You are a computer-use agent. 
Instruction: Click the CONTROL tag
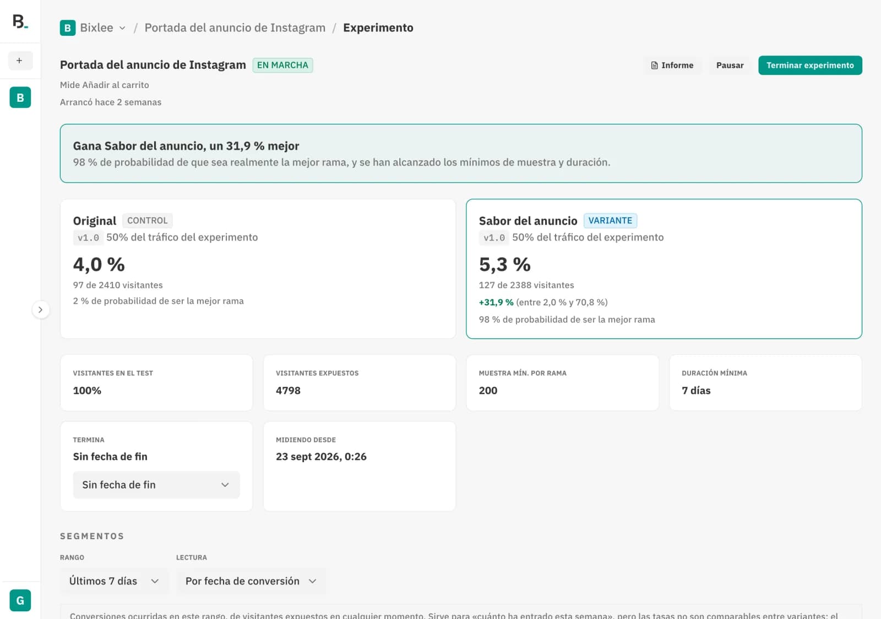(147, 221)
